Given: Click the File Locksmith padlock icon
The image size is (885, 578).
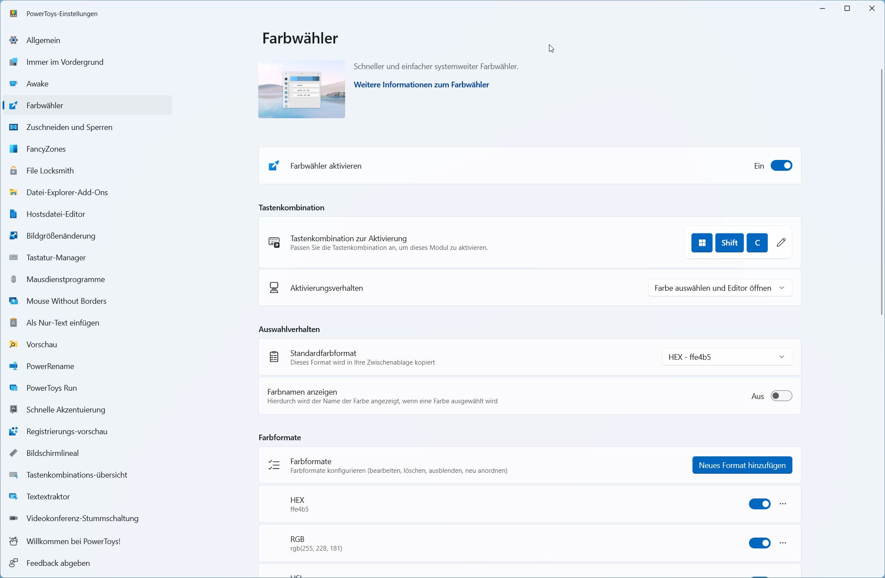Looking at the screenshot, I should tap(13, 171).
